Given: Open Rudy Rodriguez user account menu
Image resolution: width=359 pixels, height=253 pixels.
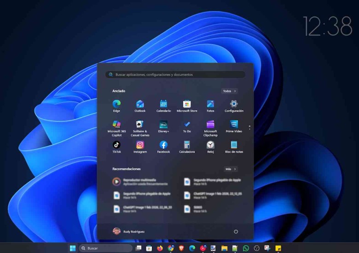Looking at the screenshot, I should [129, 231].
